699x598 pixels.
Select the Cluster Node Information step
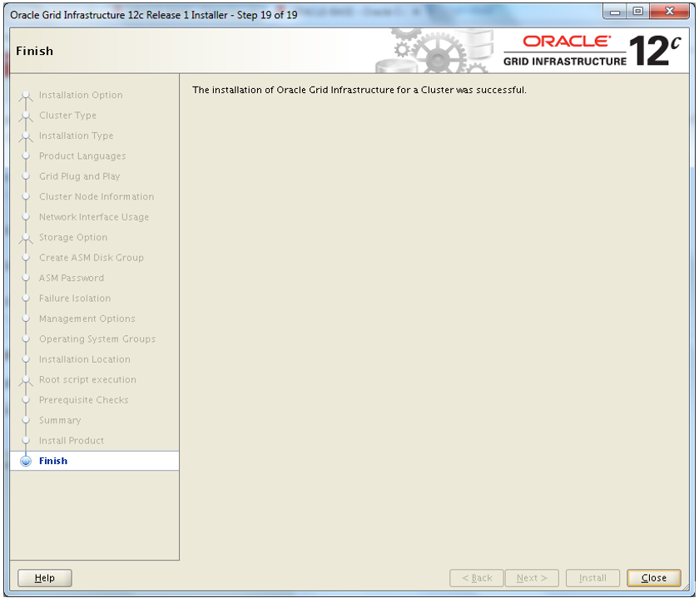(97, 196)
